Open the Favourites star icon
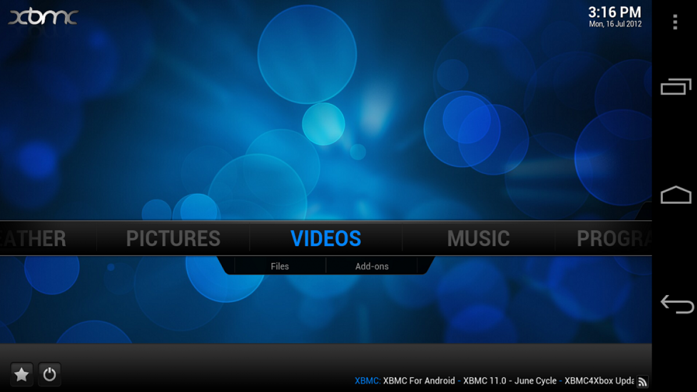697x392 pixels. pyautogui.click(x=21, y=375)
